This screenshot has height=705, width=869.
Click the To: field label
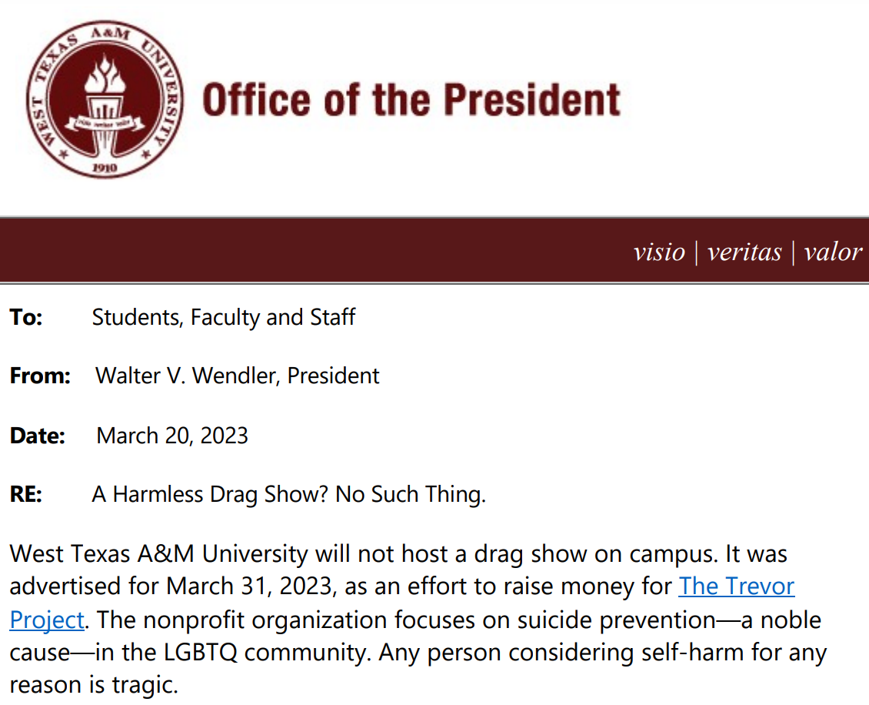coord(26,317)
